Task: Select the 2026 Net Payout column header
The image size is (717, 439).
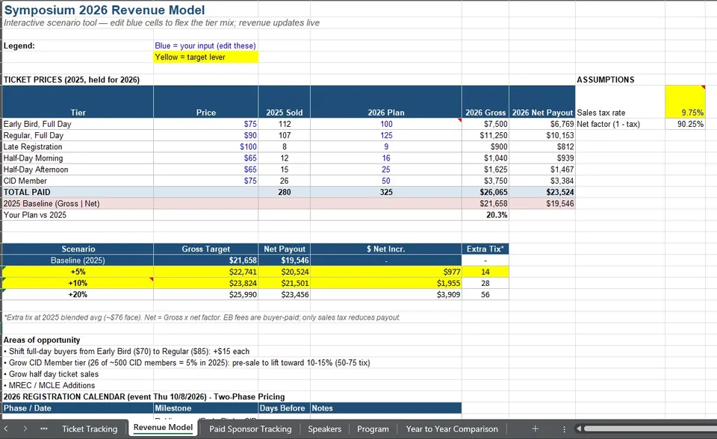Action: (542, 102)
